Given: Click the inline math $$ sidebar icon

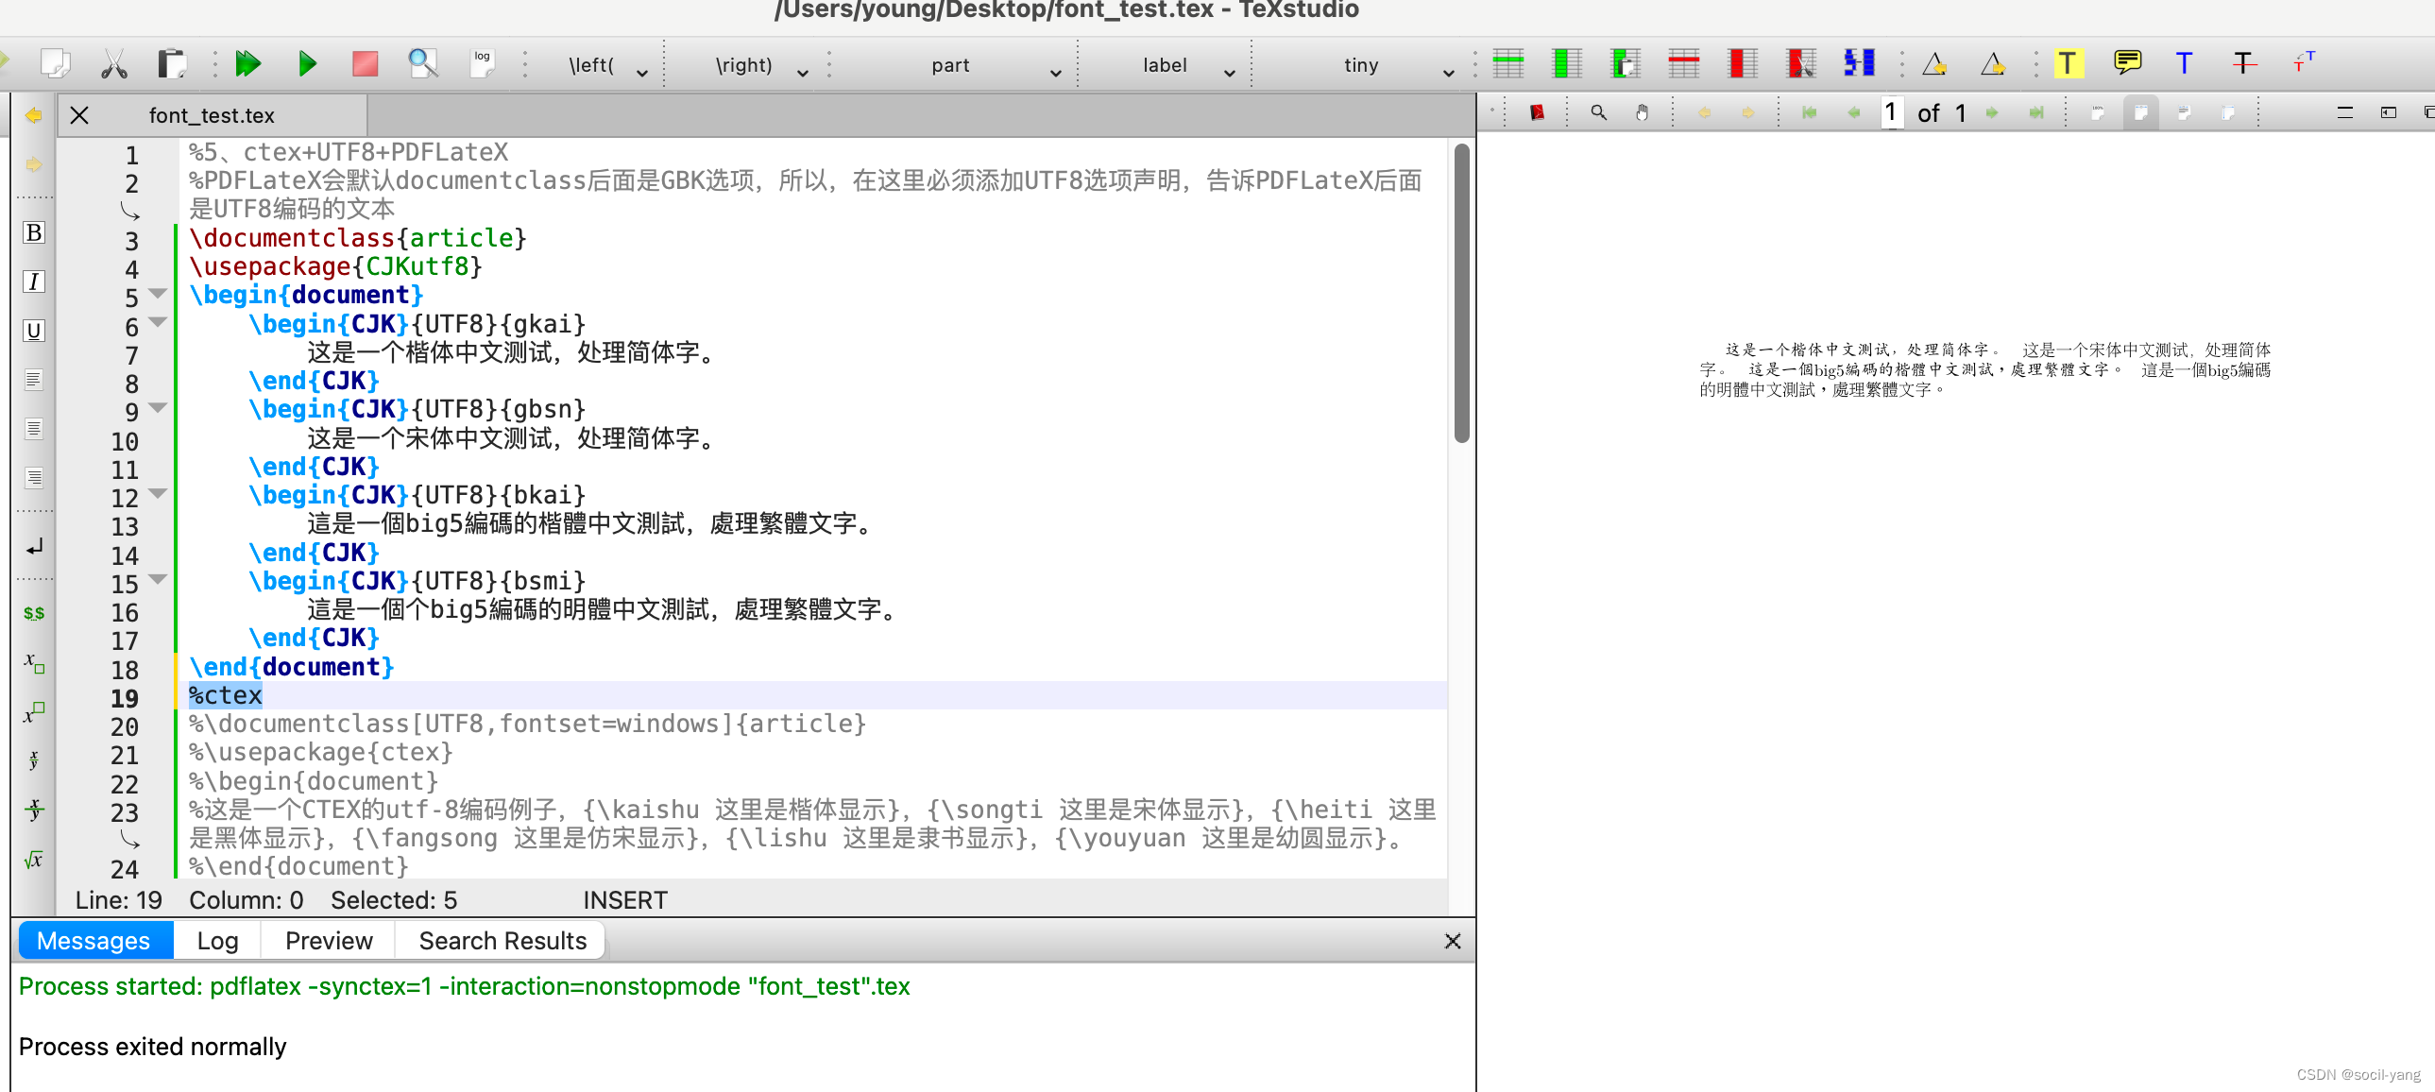Looking at the screenshot, I should point(34,614).
